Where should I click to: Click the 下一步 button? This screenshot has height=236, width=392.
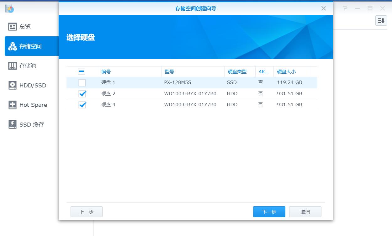click(269, 212)
